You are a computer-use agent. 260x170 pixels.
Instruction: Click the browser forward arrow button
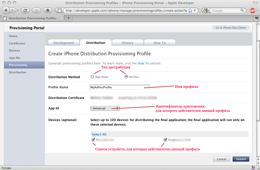pos(13,10)
